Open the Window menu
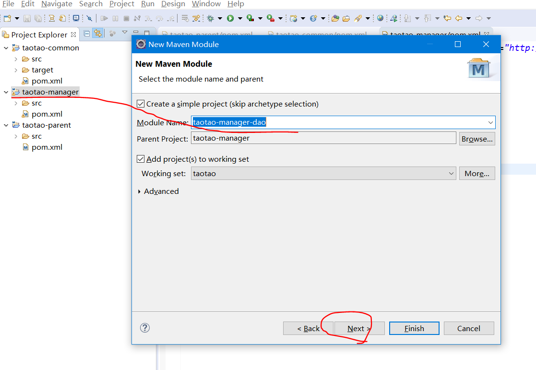This screenshot has width=536, height=370. coord(206,4)
